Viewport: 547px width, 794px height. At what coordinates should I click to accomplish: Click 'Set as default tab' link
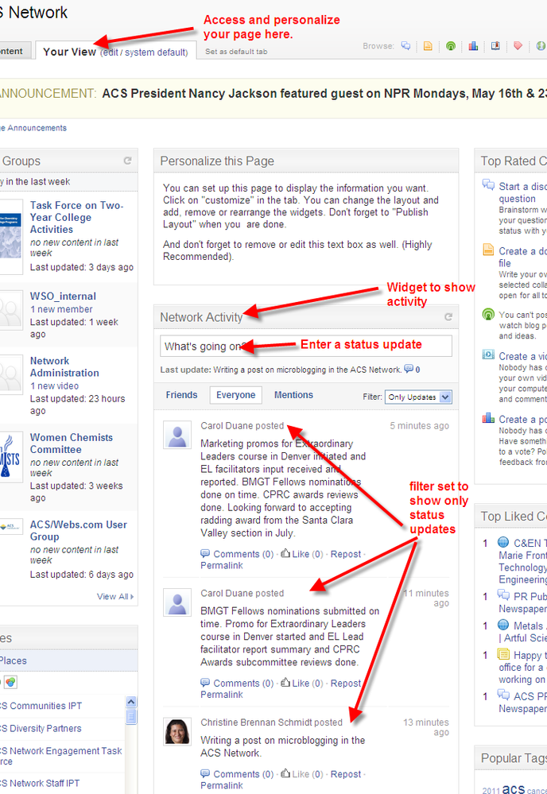coord(236,52)
